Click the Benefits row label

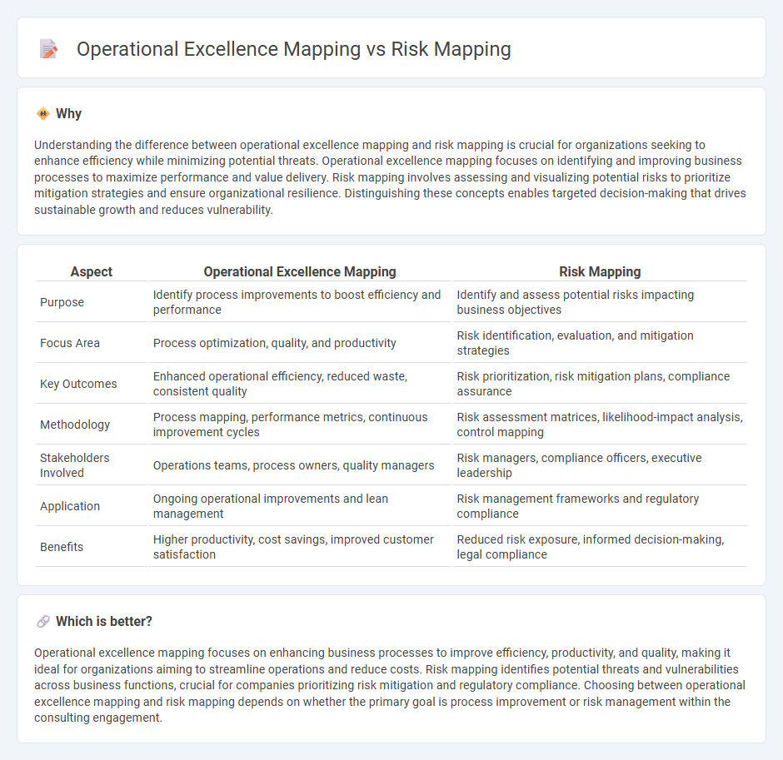tap(62, 547)
